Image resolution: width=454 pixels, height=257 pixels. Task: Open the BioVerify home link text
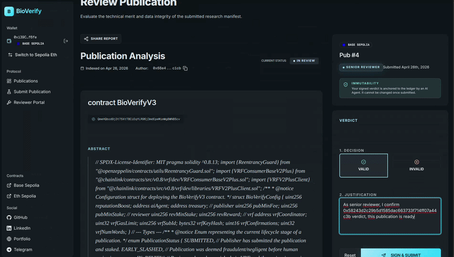click(29, 11)
